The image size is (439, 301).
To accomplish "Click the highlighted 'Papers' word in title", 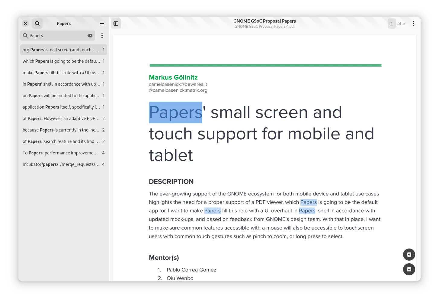I will [175, 112].
